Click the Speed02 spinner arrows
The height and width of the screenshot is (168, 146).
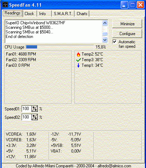coord(35,117)
